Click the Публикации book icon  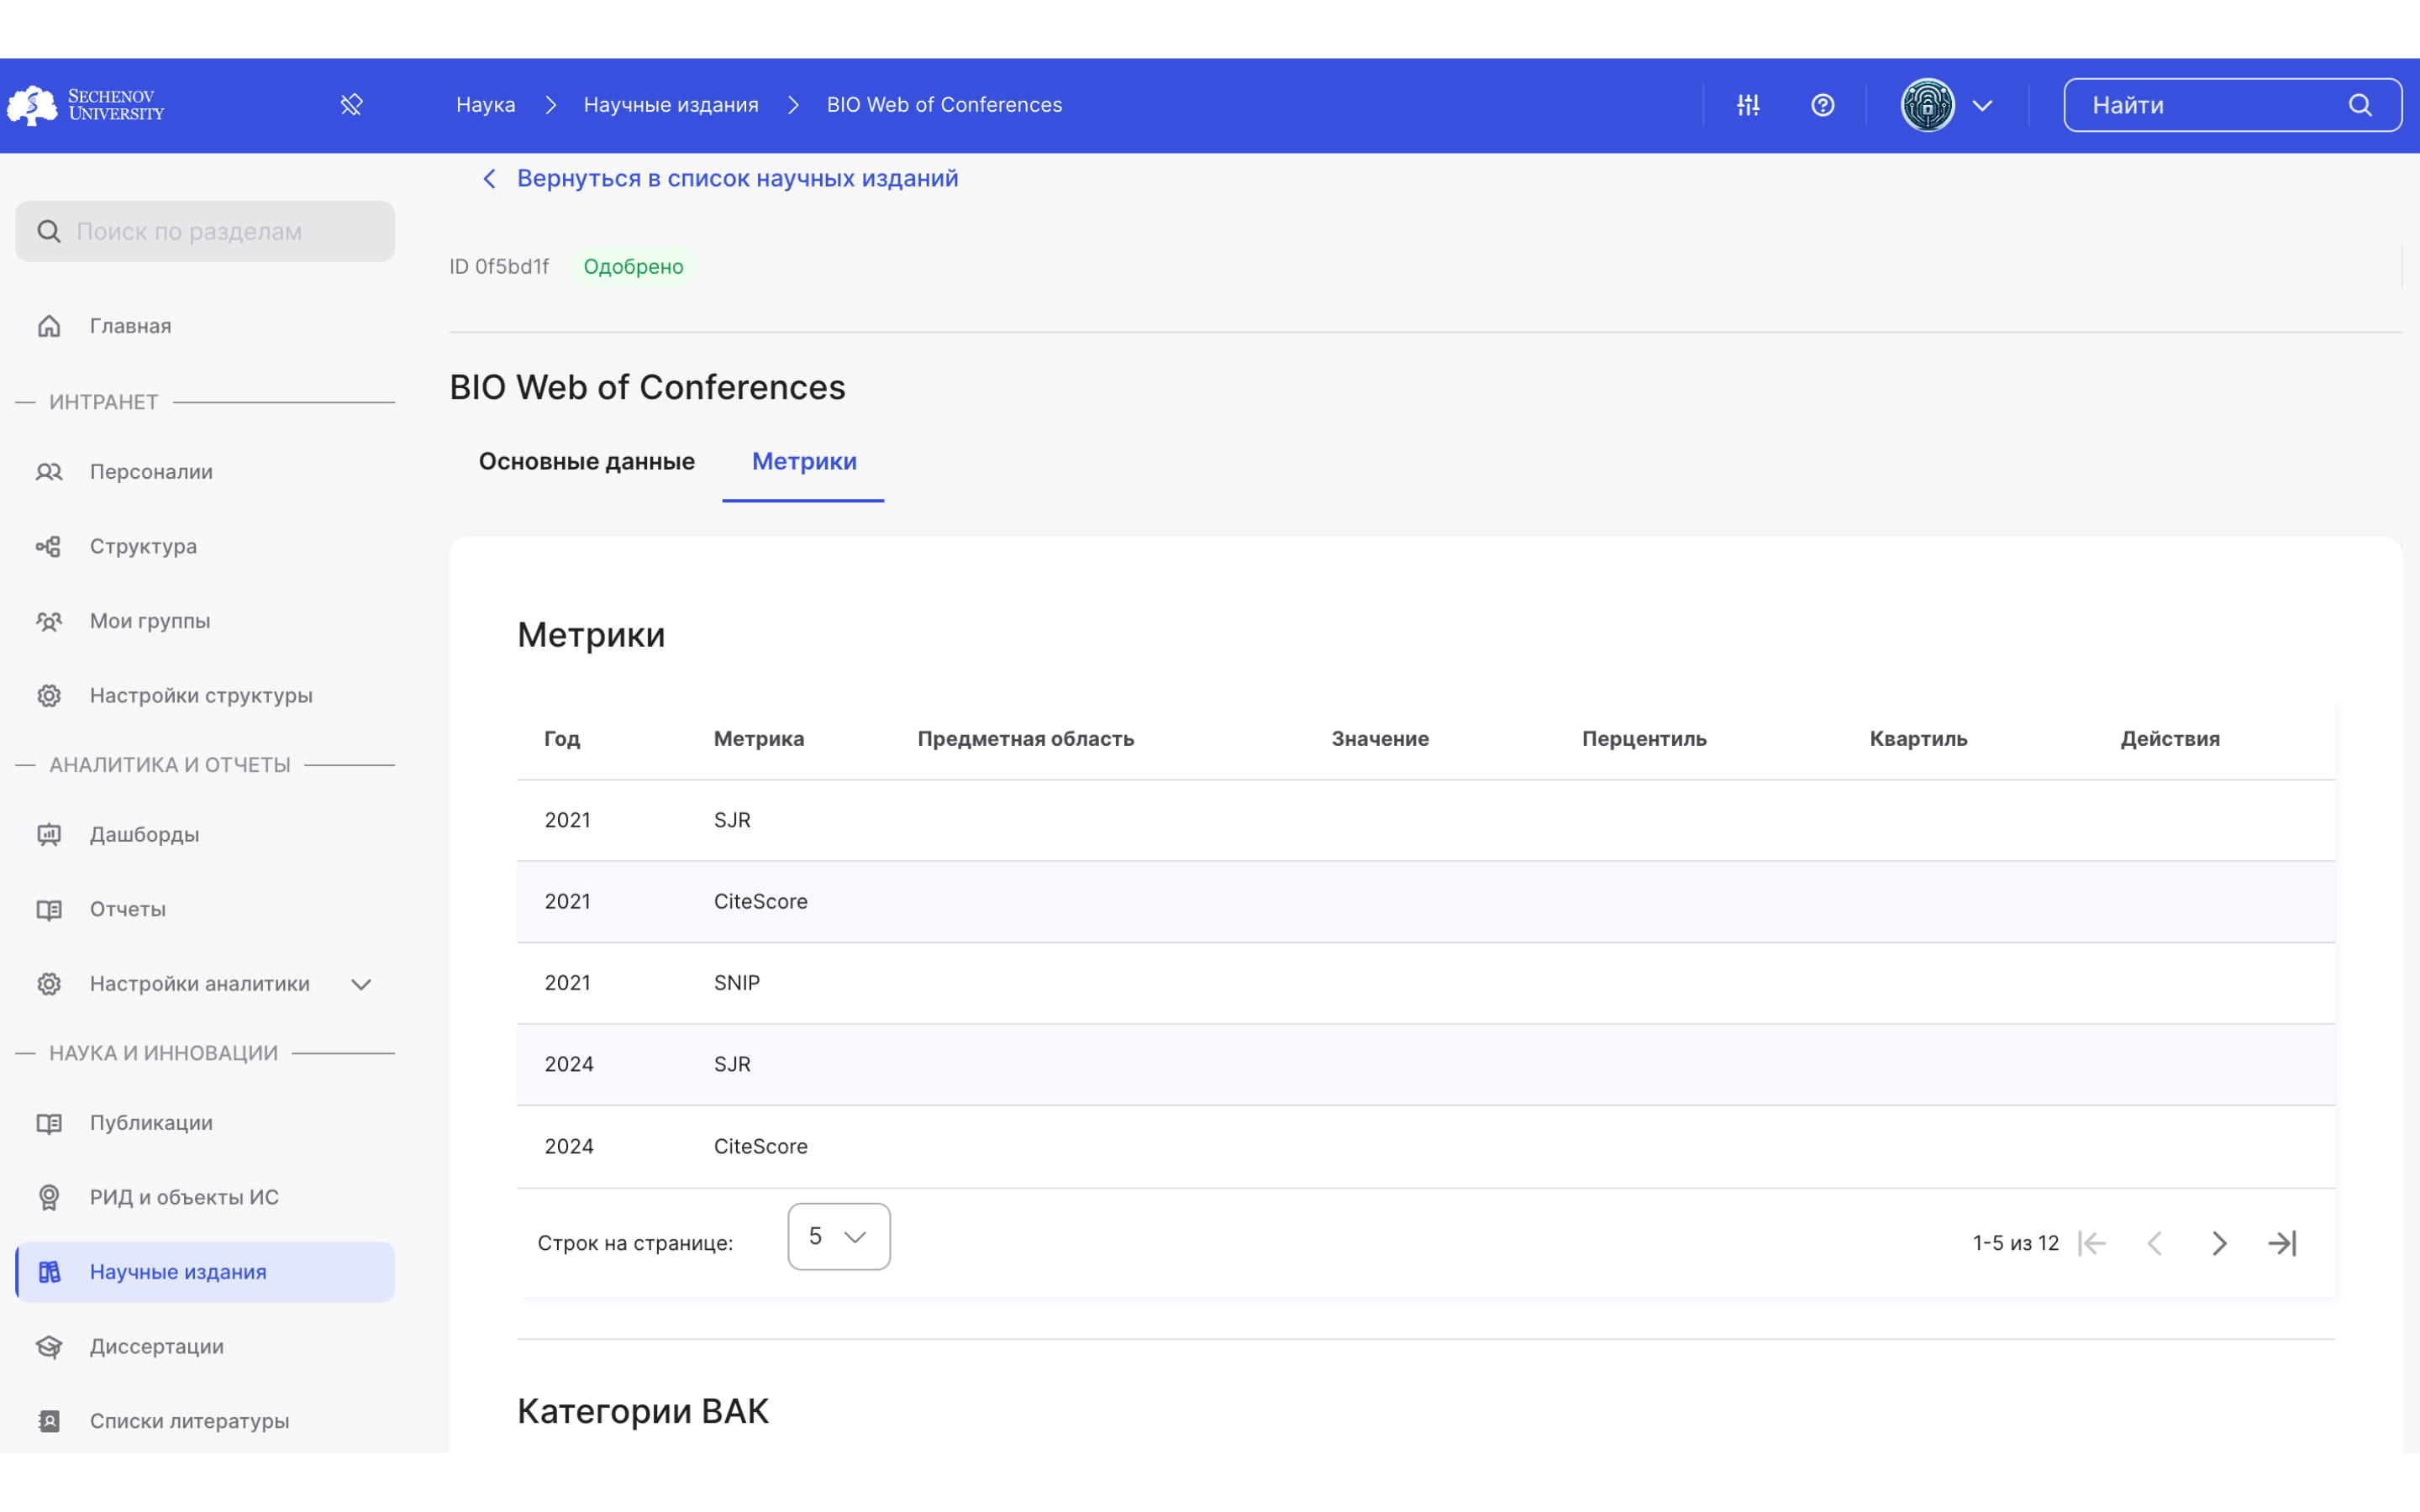(49, 1123)
